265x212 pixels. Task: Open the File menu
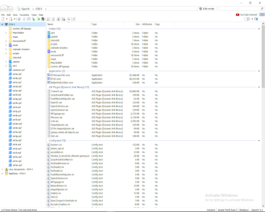tap(3, 15)
